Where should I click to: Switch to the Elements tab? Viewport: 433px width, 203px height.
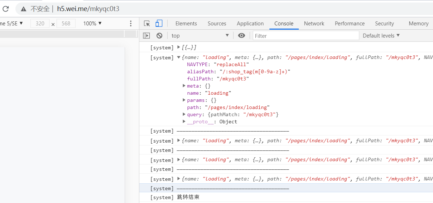[186, 24]
